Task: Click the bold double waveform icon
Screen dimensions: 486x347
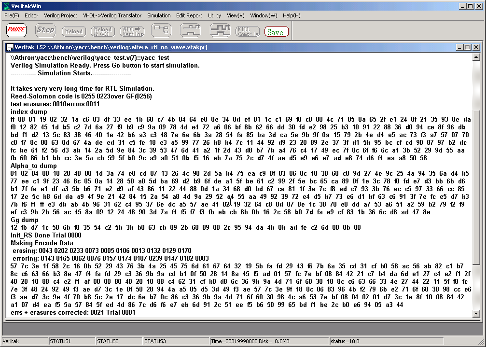Action: tap(220, 30)
